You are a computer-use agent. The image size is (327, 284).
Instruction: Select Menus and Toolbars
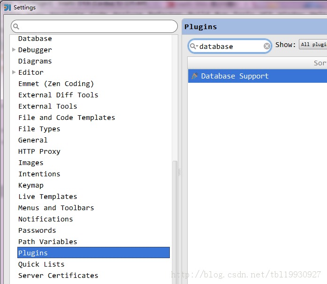[x=56, y=208]
